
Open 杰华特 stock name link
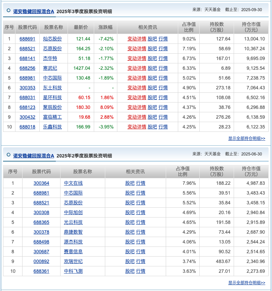[x=50, y=58]
